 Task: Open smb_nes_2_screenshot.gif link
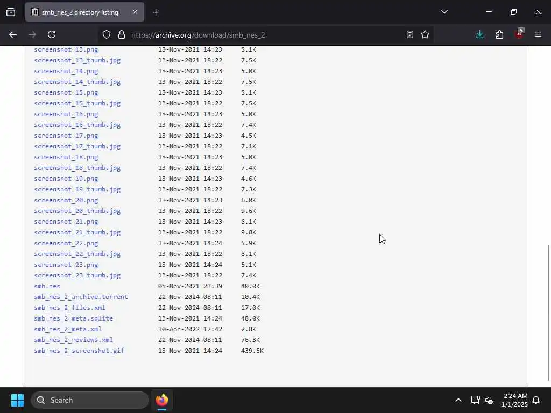[79, 351]
